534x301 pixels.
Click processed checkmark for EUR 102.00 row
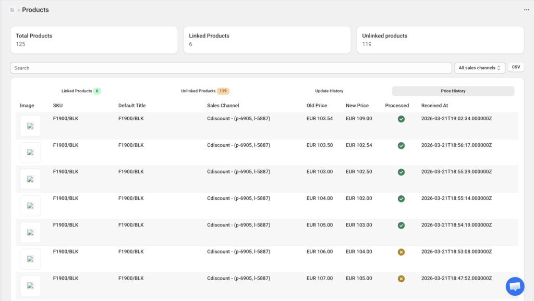tap(401, 199)
